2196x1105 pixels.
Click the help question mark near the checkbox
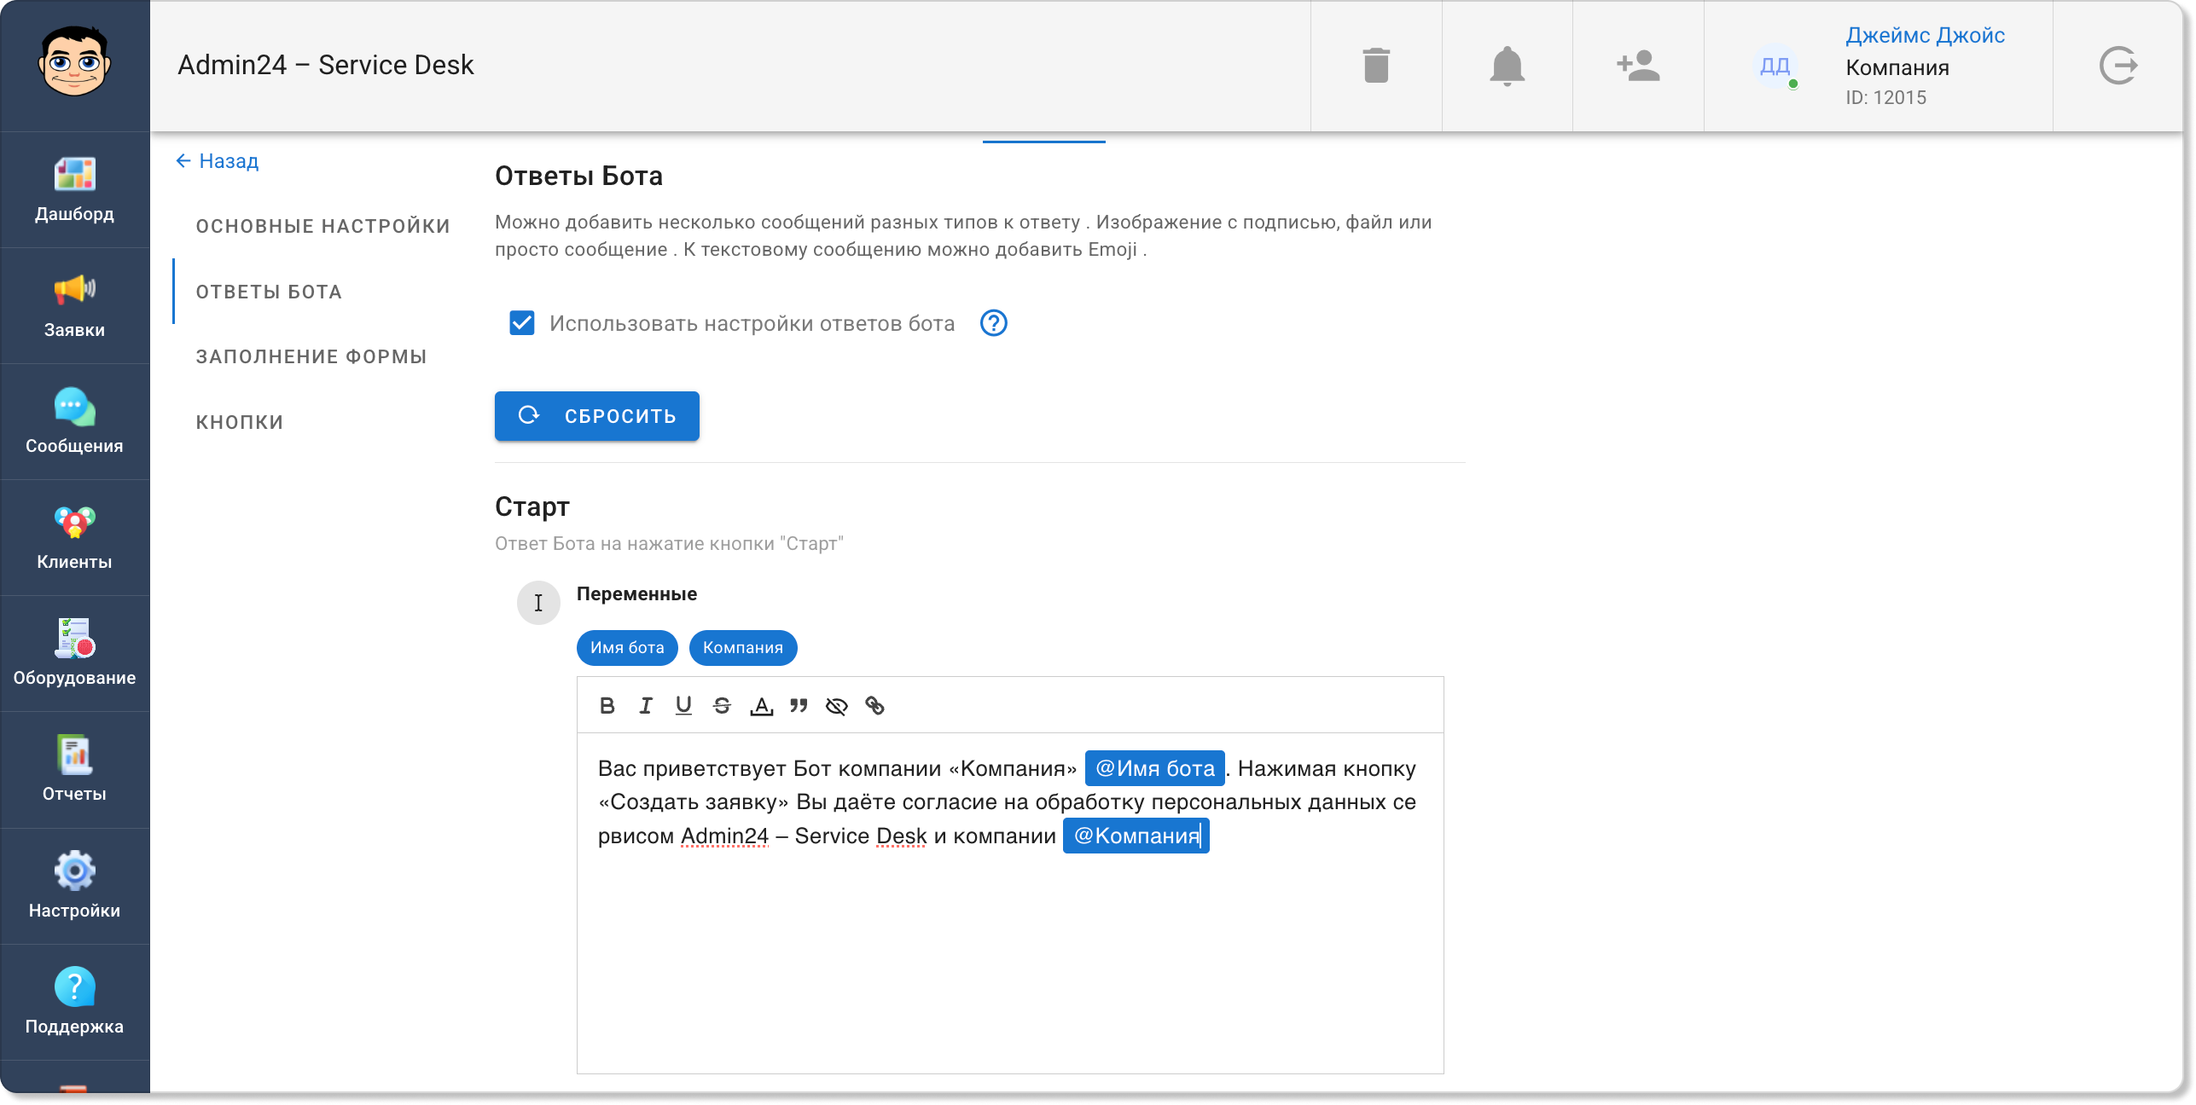[993, 323]
